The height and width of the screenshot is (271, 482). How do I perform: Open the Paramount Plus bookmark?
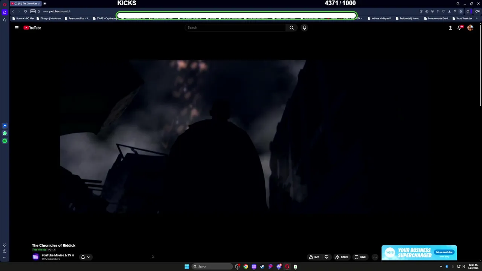(x=77, y=18)
